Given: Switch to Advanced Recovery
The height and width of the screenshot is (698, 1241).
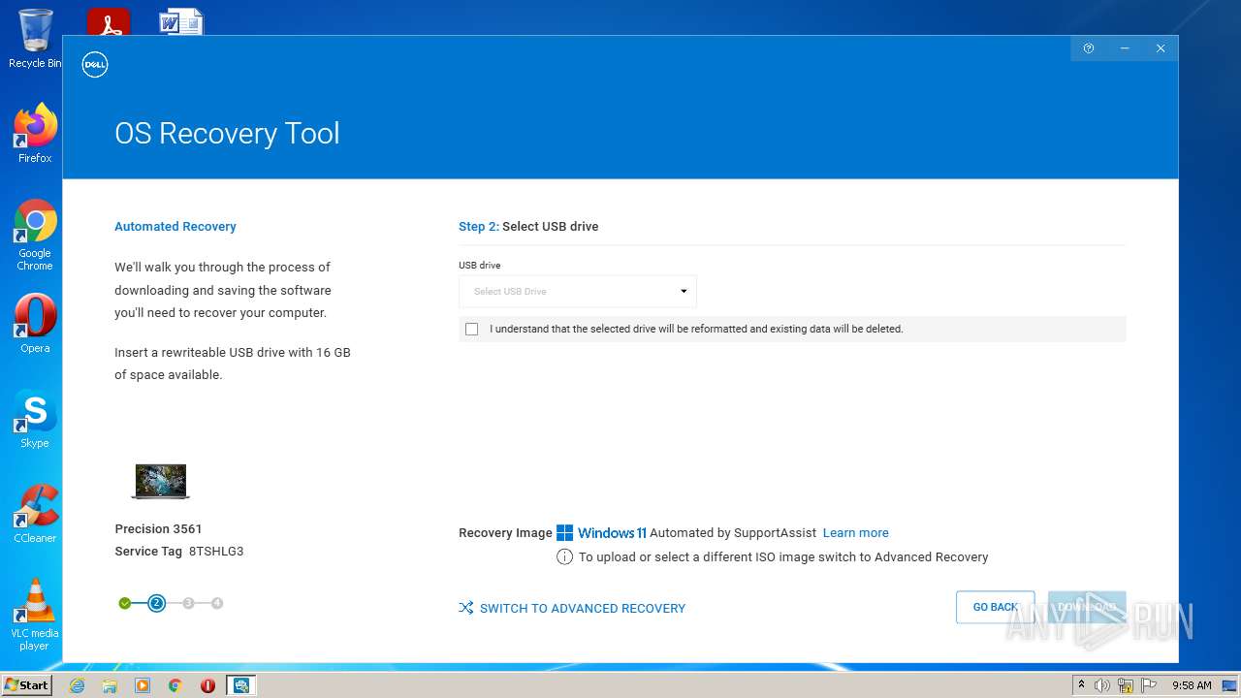Looking at the screenshot, I should click(x=583, y=608).
